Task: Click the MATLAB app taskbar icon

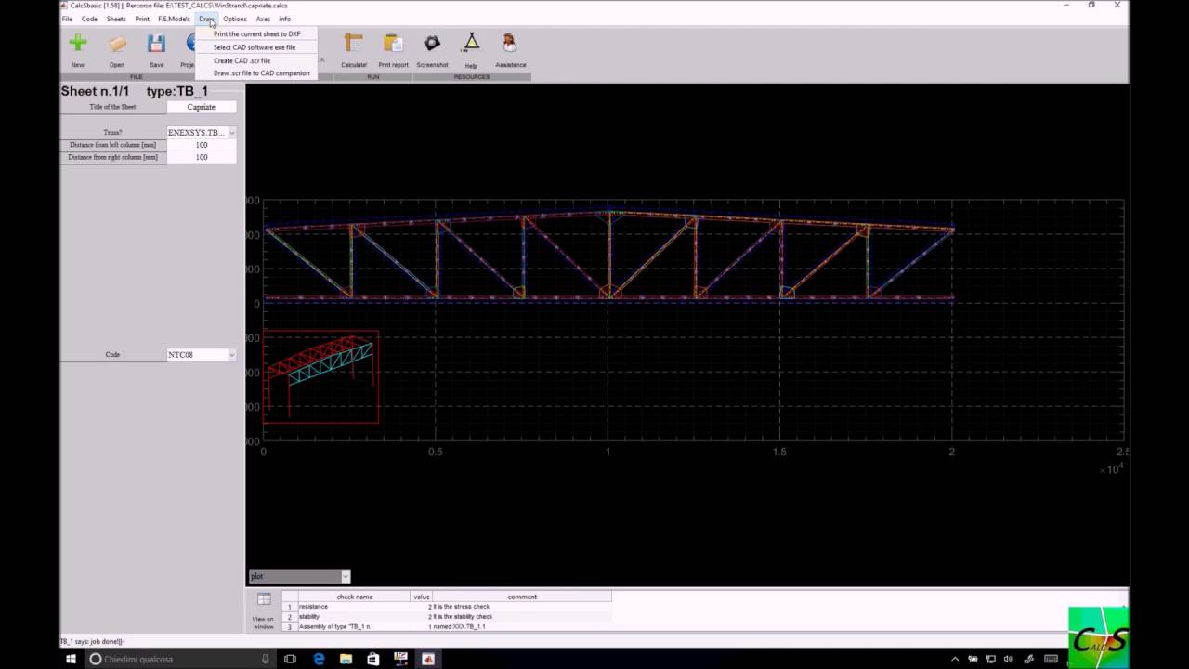Action: click(428, 659)
